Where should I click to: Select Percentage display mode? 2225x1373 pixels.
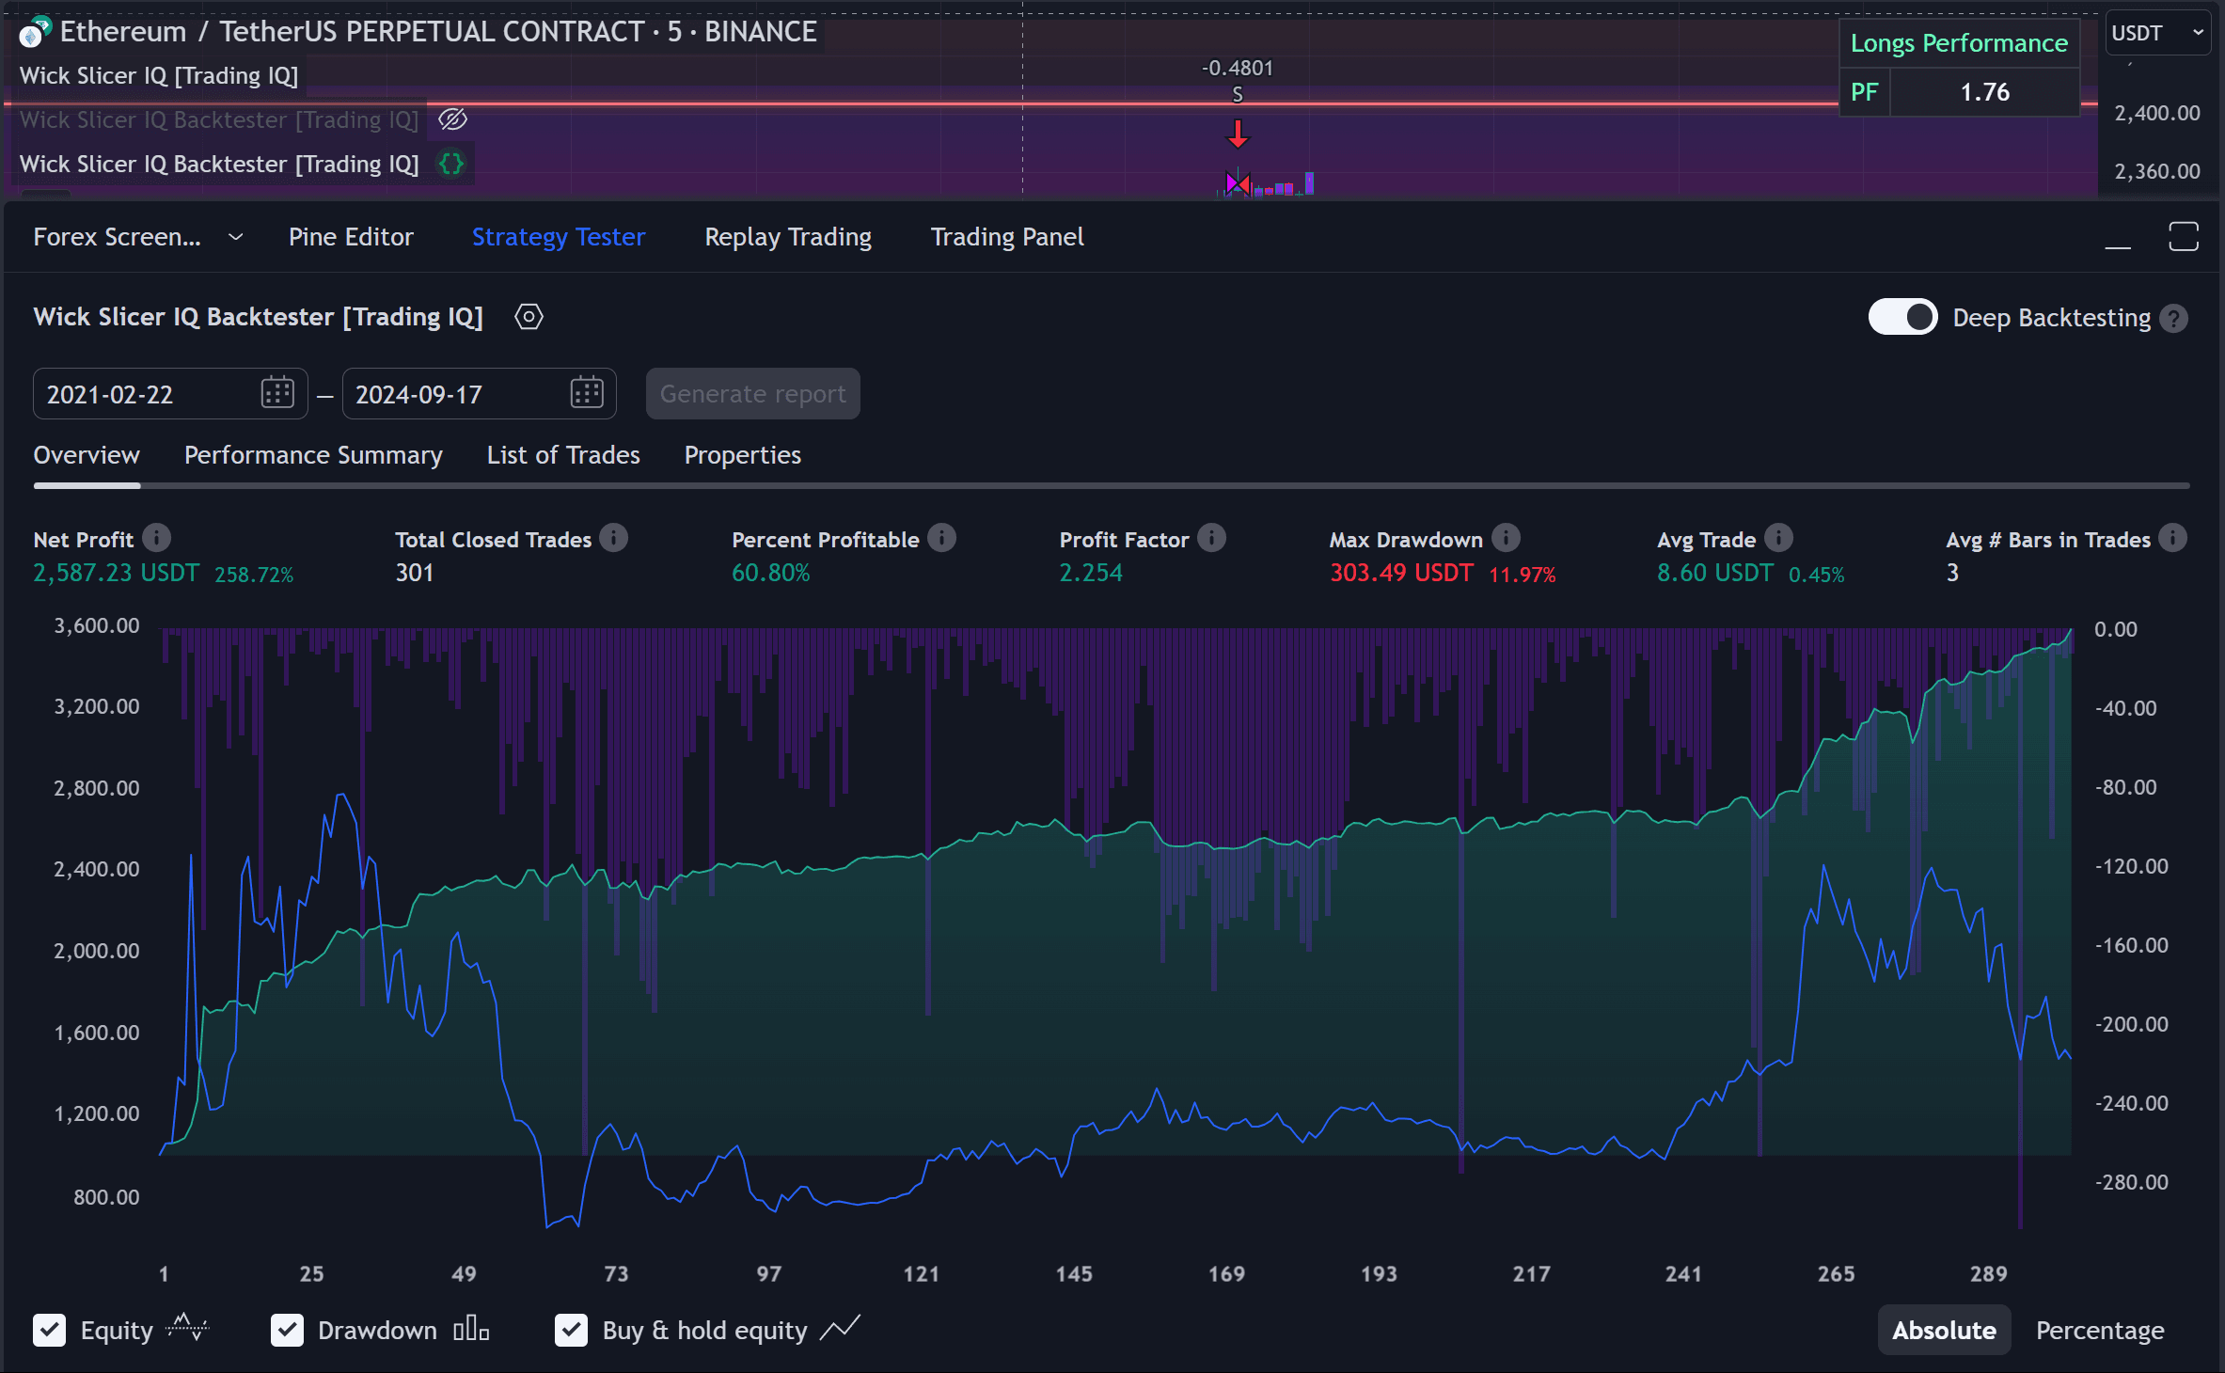click(x=2100, y=1330)
